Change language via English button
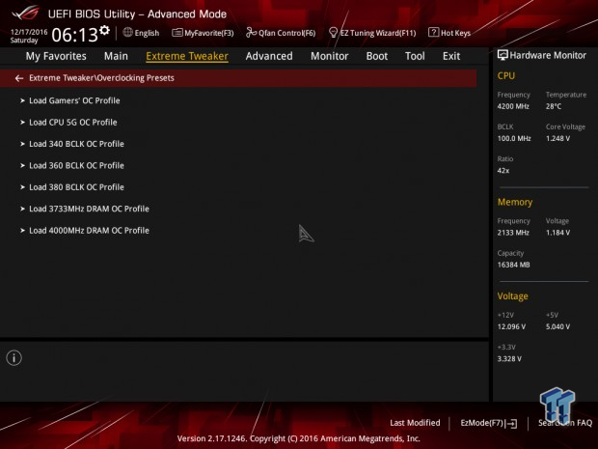Viewport: 598px width, 449px height. pos(147,33)
